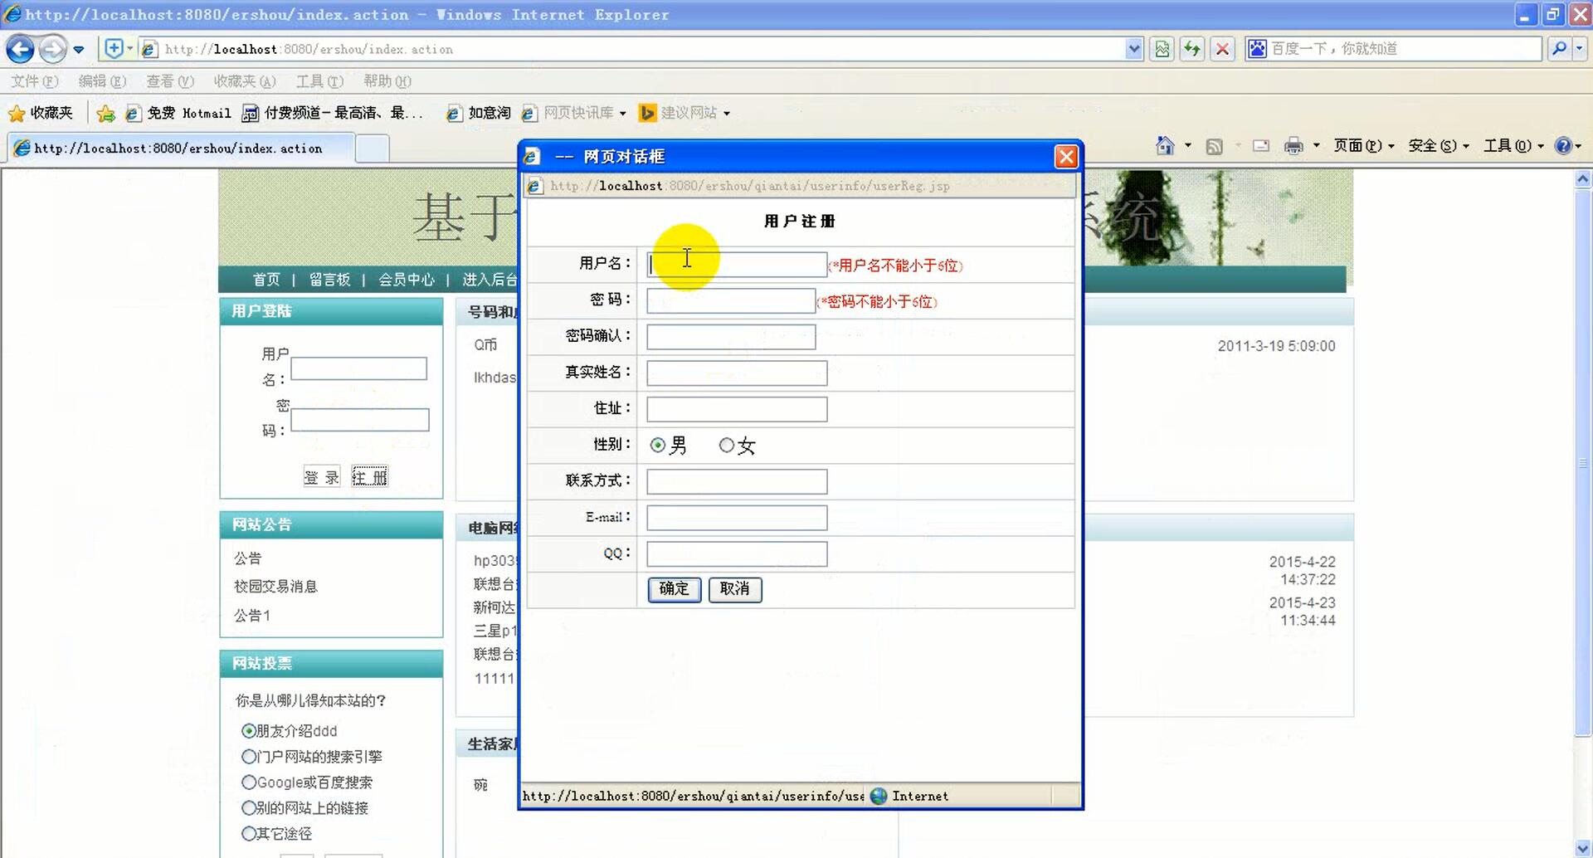Open the 公告1 announcement
Viewport: 1593px width, 858px height.
(x=251, y=616)
